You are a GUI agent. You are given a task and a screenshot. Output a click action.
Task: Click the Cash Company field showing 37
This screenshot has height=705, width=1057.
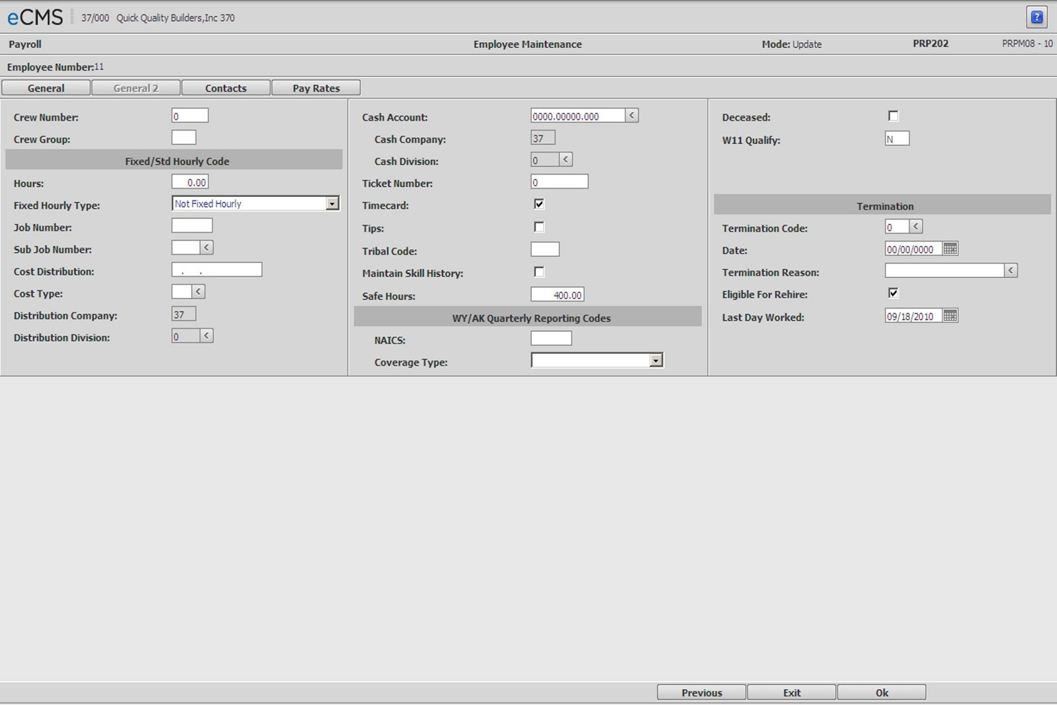coord(543,137)
